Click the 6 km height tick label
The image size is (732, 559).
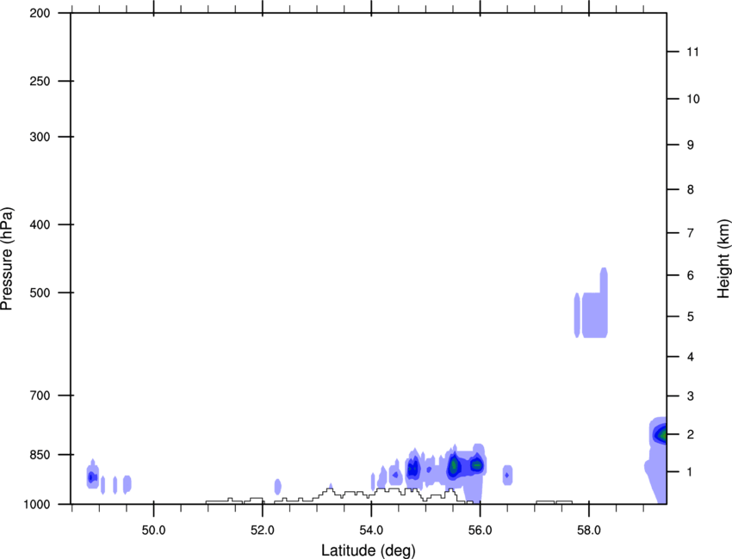(x=691, y=275)
